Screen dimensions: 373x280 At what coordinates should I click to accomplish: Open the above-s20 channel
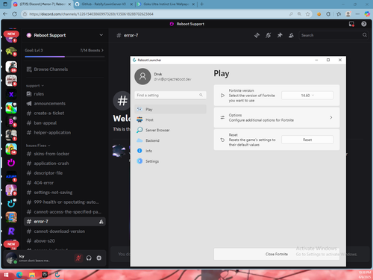click(x=65, y=241)
